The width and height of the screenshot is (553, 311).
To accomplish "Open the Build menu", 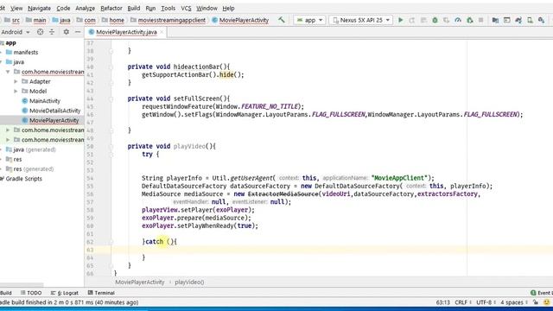I will tap(134, 8).
